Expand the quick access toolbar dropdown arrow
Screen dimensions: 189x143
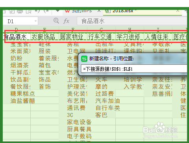click(x=57, y=11)
